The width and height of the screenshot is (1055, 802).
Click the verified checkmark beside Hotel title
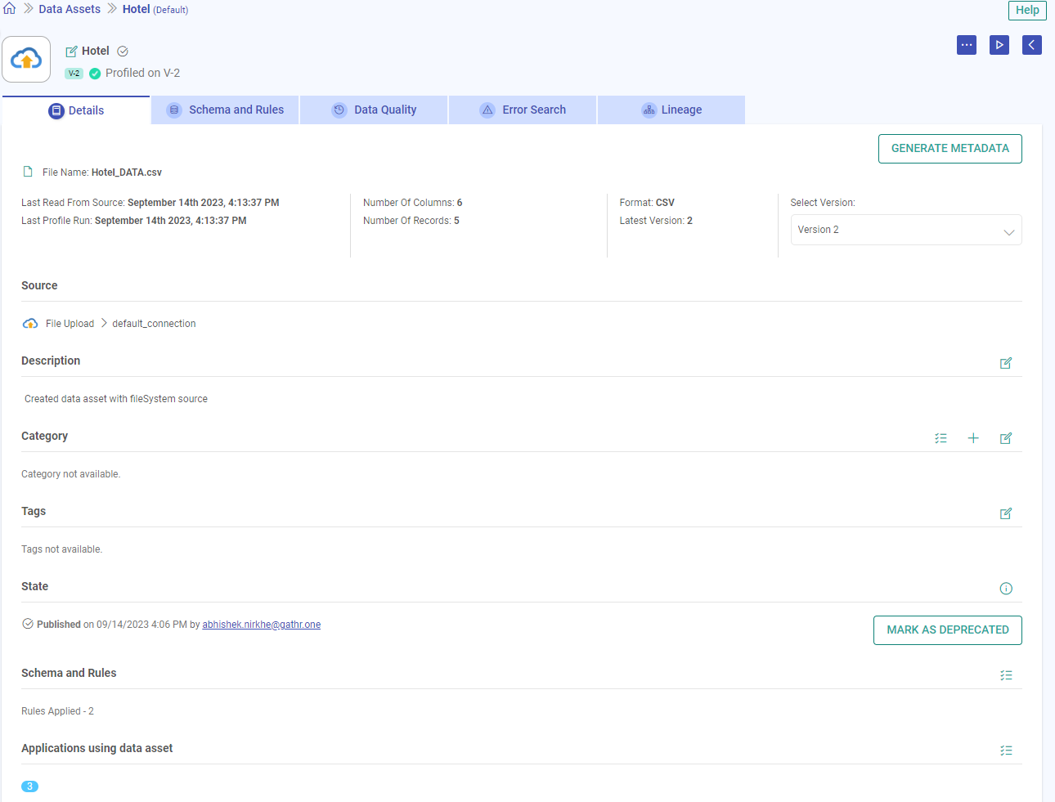(123, 51)
